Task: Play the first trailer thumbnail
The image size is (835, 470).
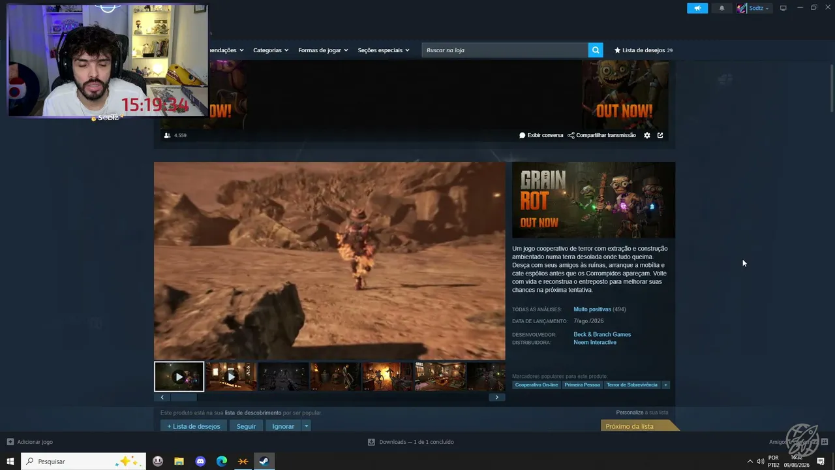Action: coord(179,377)
